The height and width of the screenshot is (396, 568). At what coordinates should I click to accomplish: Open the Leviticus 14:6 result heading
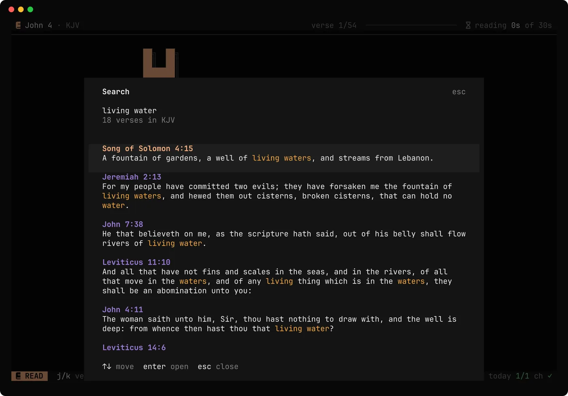(134, 347)
